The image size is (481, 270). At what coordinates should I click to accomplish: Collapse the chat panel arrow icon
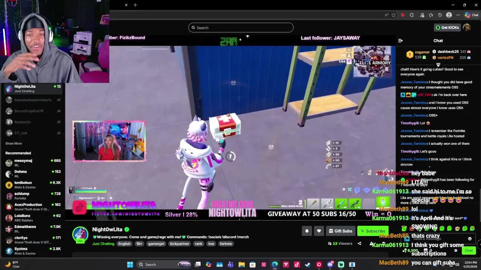click(x=401, y=40)
